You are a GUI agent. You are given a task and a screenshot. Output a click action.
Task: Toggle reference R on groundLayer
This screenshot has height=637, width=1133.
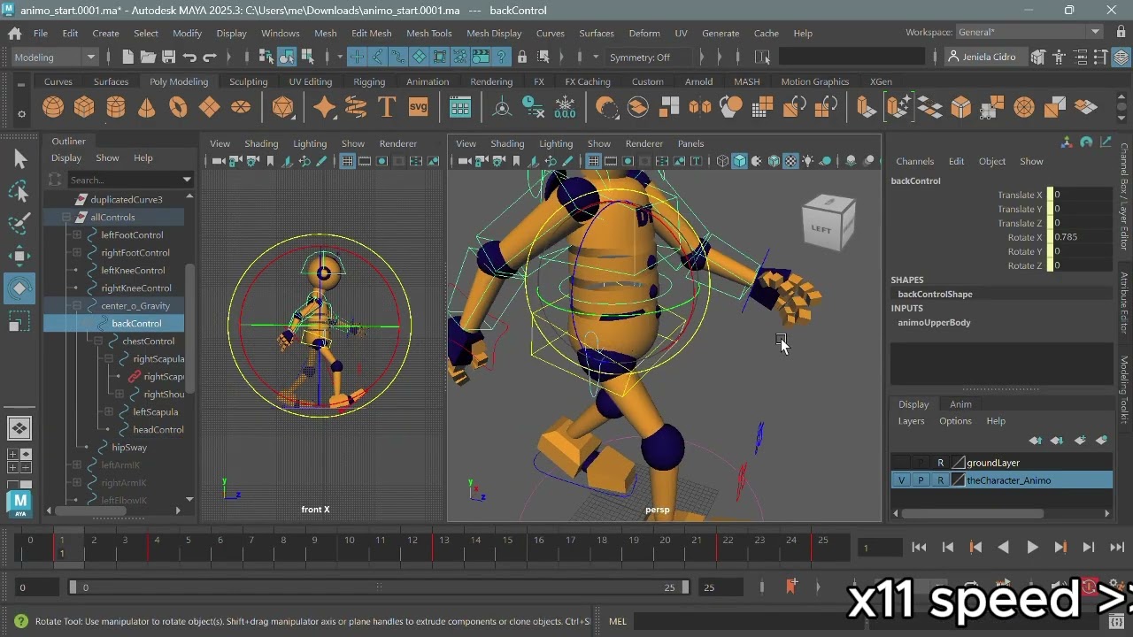[941, 463]
